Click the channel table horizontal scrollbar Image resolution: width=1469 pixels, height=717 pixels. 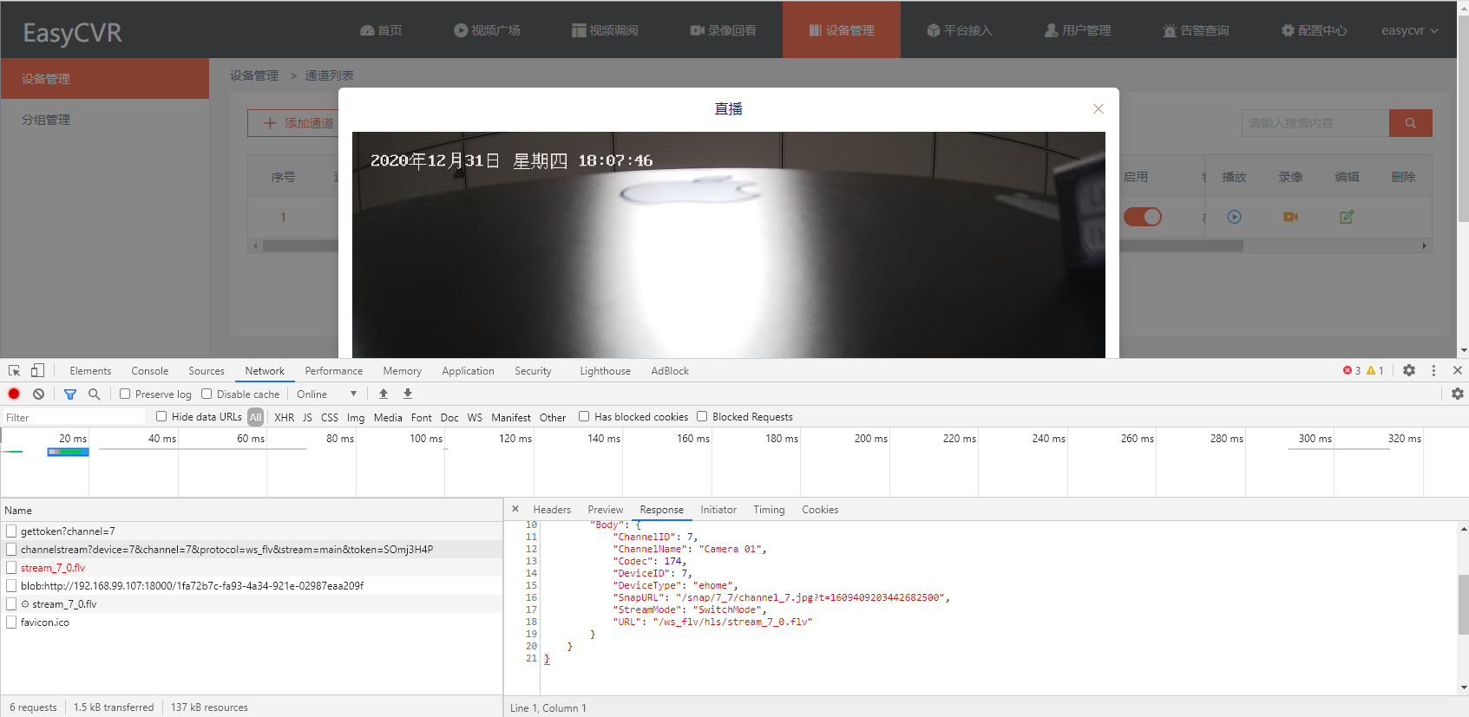tap(752, 246)
